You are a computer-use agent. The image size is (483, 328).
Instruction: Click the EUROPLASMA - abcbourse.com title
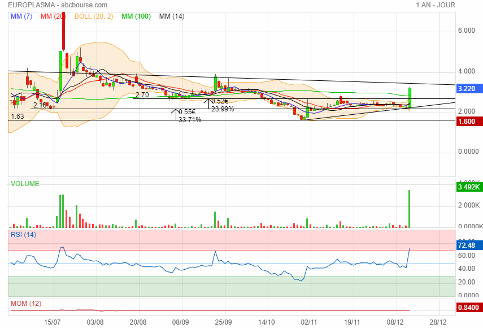point(58,5)
